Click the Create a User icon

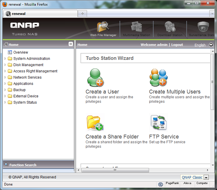[95, 78]
